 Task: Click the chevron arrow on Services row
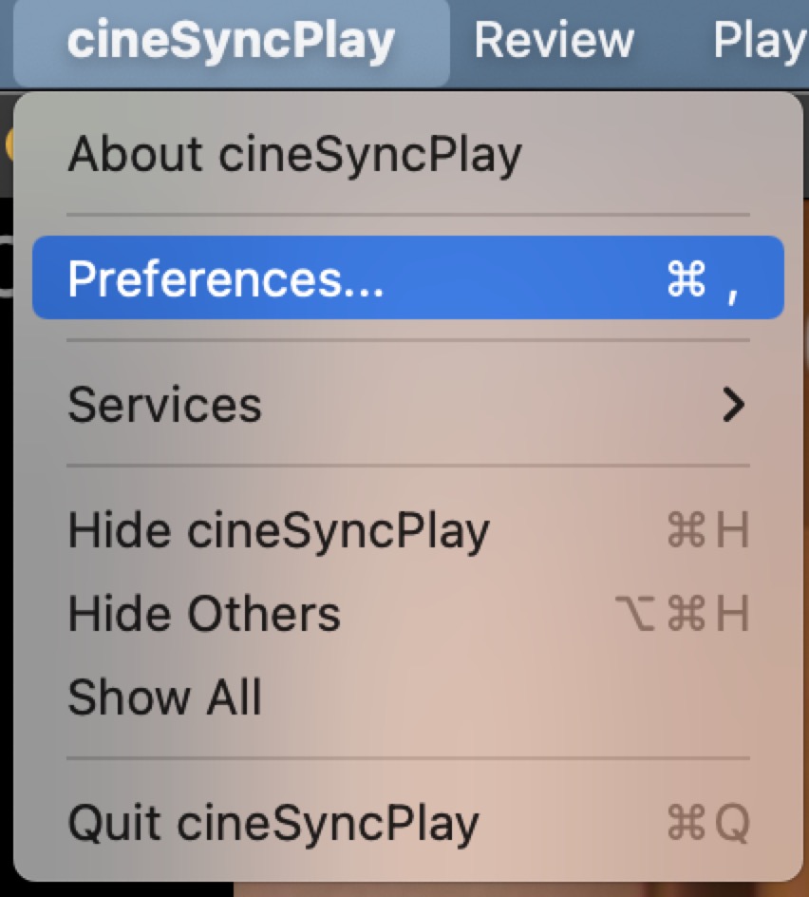734,405
